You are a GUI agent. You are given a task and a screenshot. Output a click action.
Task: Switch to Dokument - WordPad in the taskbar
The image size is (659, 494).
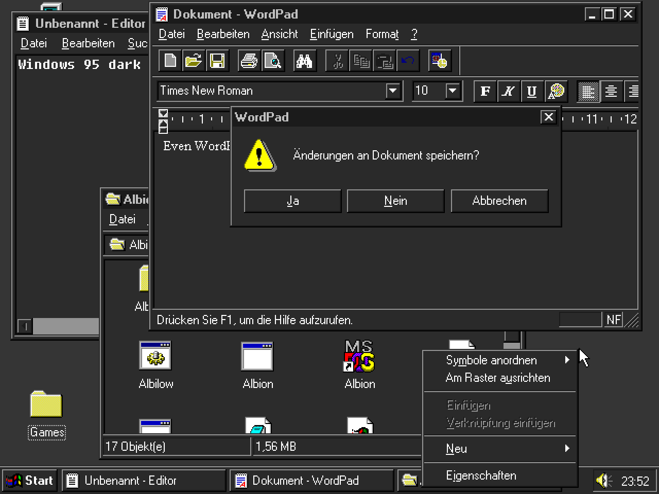[x=311, y=481]
